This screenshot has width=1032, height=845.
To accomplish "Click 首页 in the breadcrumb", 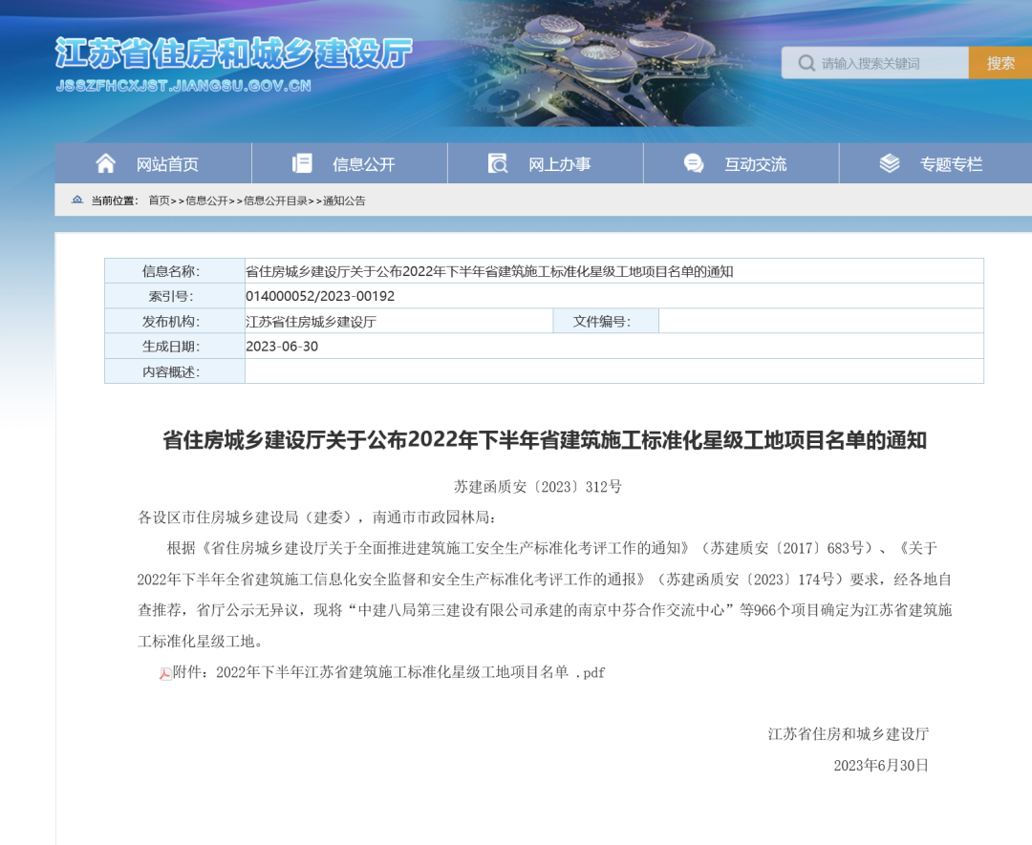I will click(x=159, y=201).
